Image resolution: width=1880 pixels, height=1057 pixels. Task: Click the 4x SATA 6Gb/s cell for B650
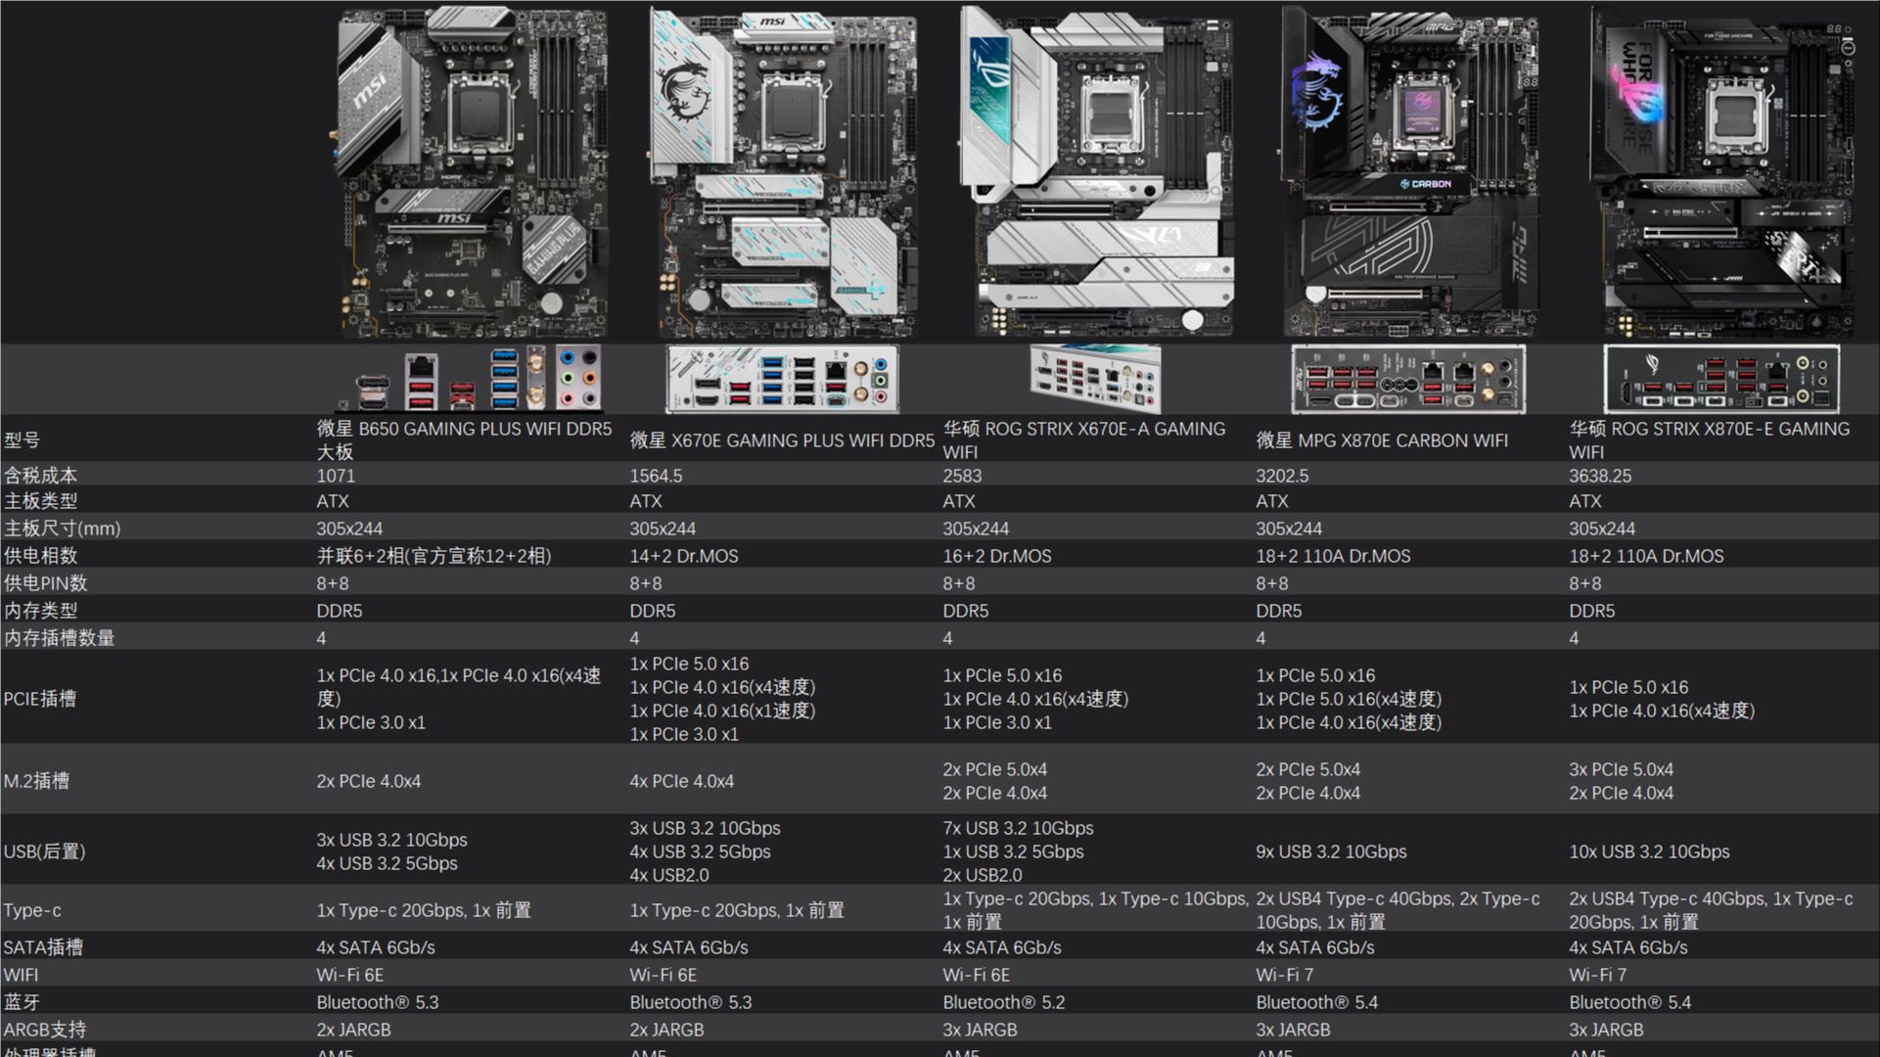[x=375, y=947]
